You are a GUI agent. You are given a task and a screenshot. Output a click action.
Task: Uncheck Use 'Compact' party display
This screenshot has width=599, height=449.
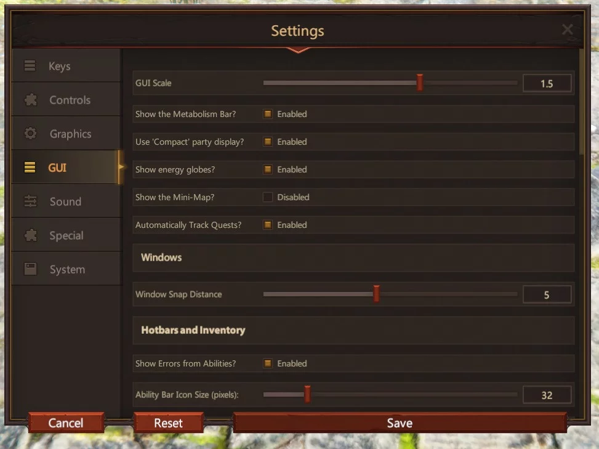268,142
